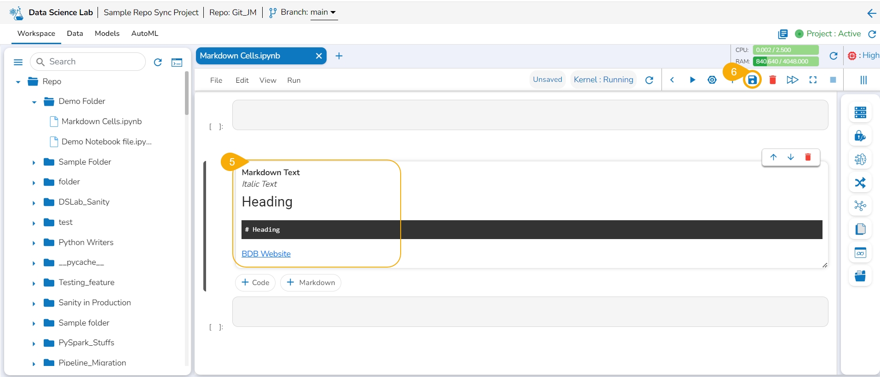Add a new Code cell
The image size is (880, 377).
pyautogui.click(x=255, y=283)
